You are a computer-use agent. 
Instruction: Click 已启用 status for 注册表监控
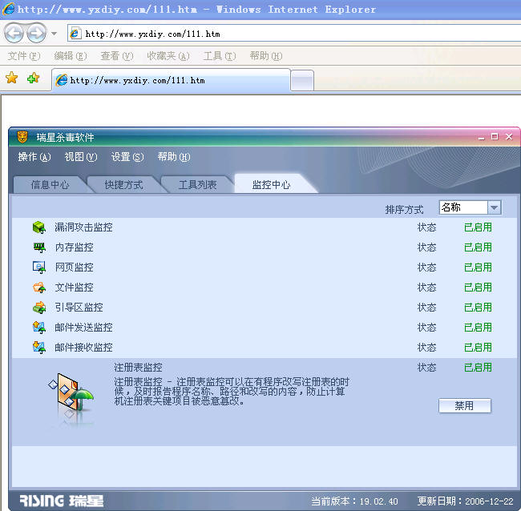click(478, 368)
